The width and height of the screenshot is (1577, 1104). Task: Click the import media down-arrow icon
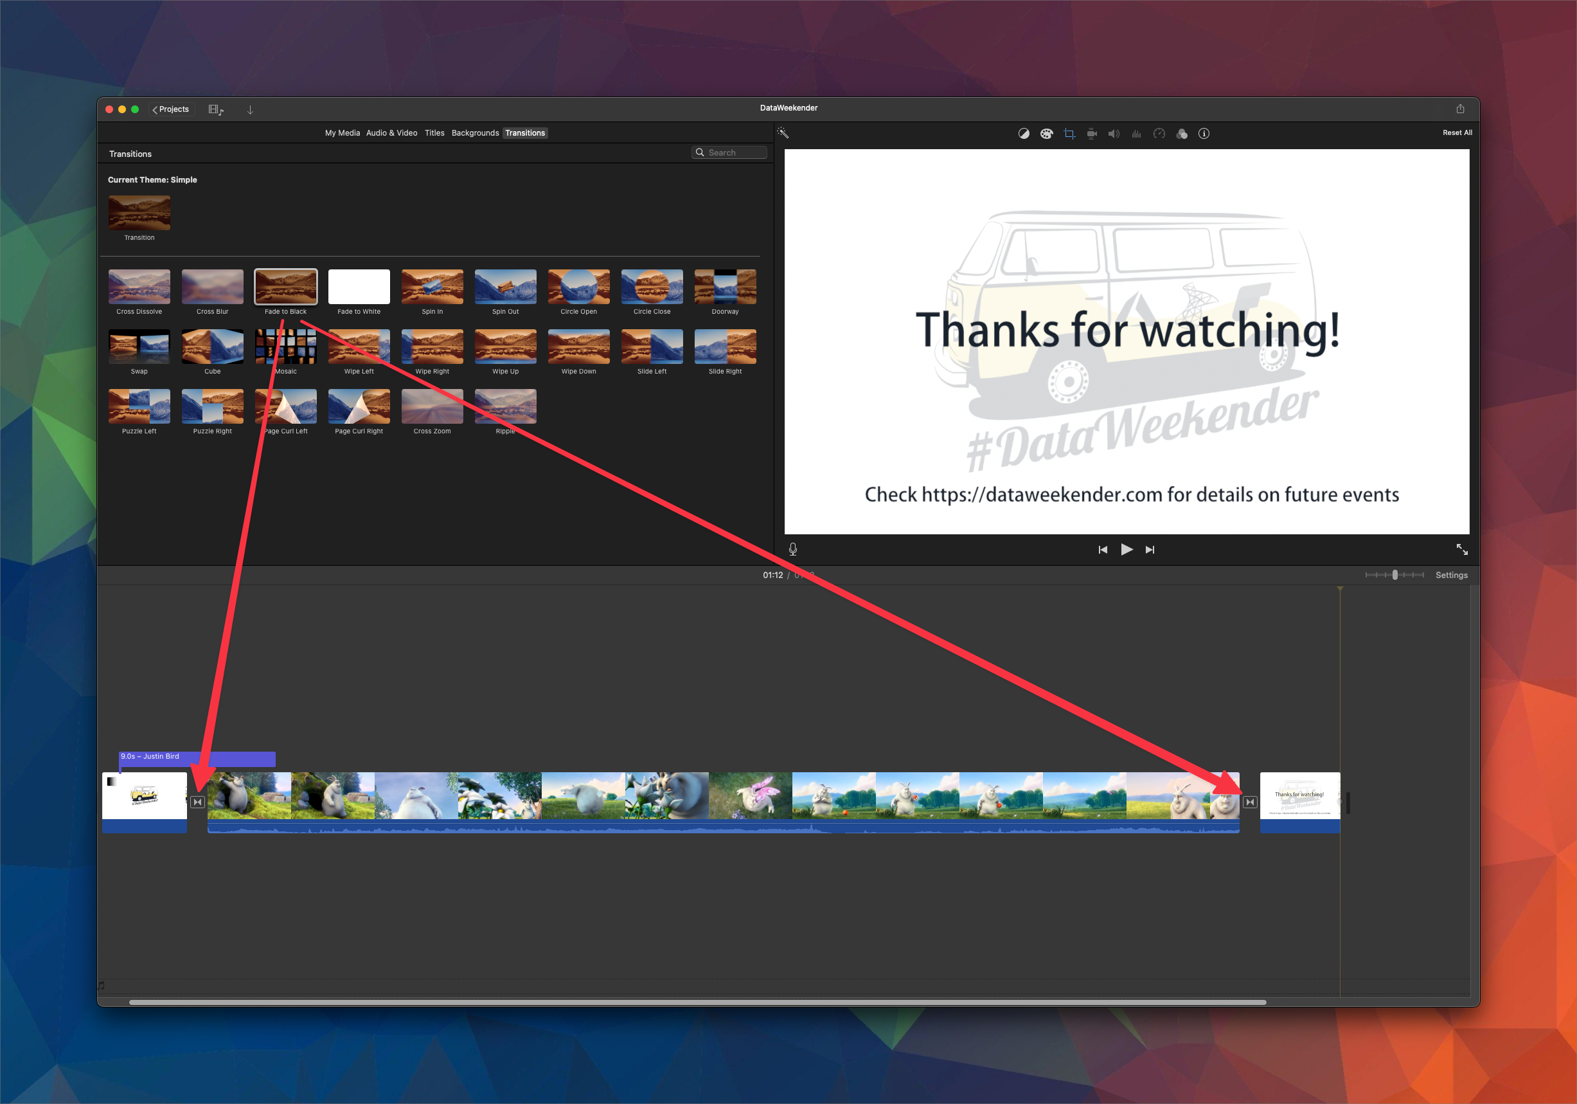(x=250, y=109)
